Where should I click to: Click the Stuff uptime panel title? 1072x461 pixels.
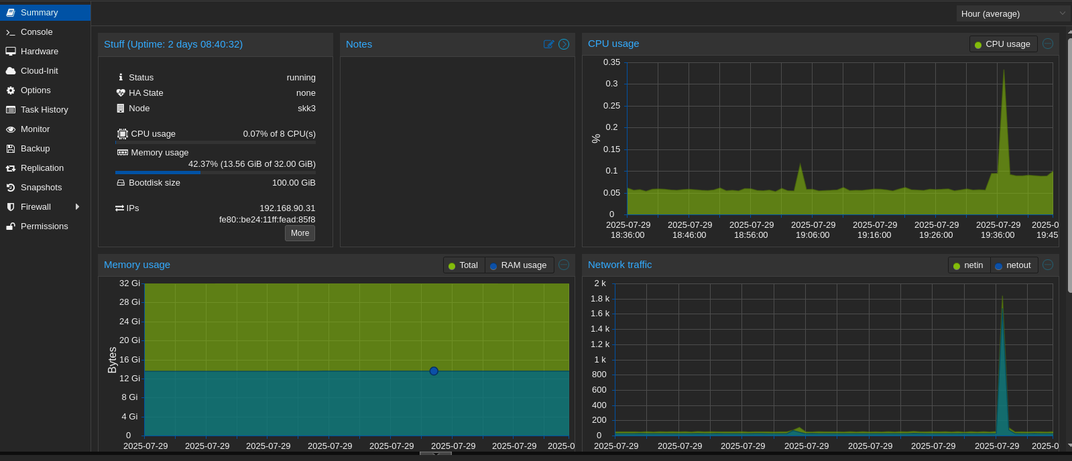pos(173,44)
